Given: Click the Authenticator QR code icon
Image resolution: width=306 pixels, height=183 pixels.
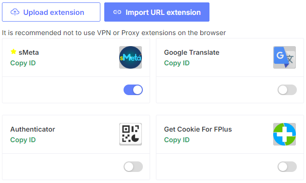Looking at the screenshot, I should click(130, 134).
